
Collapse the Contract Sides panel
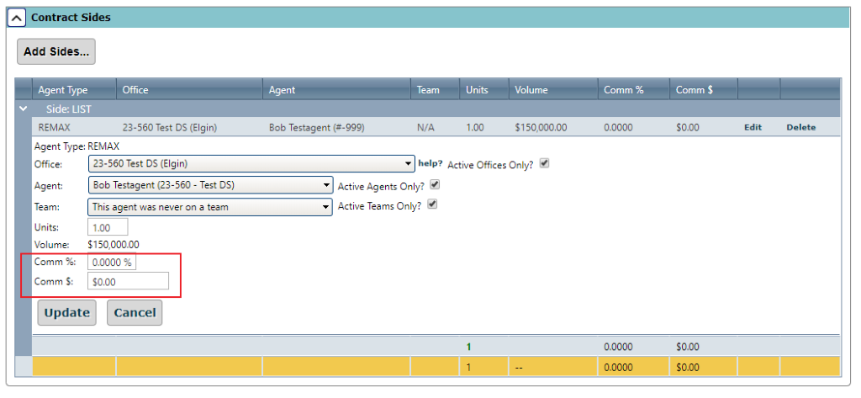point(16,18)
